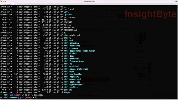Select the nifi-mock directory name
The height and width of the screenshot is (100, 178).
point(69,72)
